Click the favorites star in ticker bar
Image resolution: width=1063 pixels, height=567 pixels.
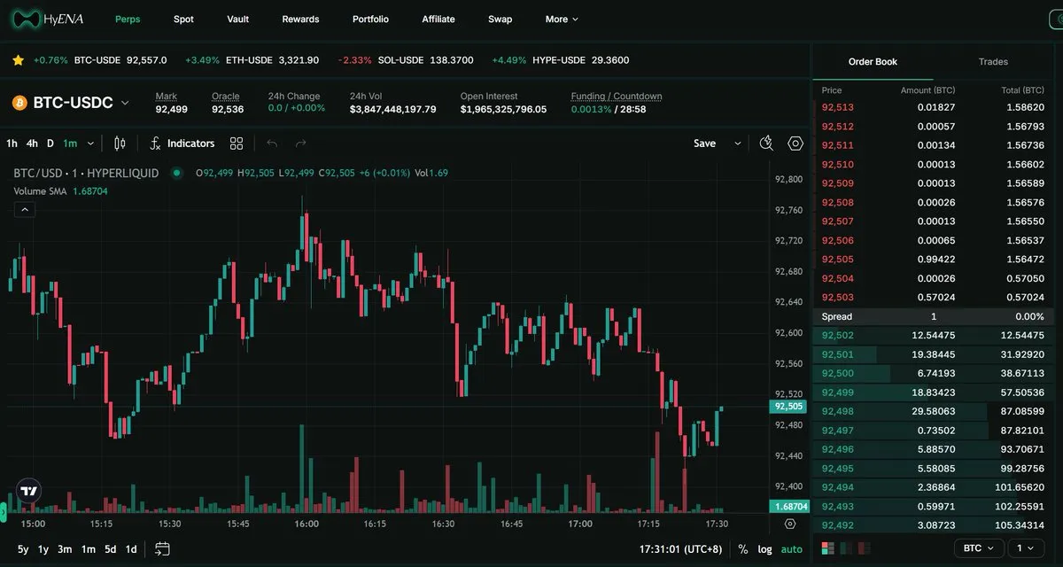click(18, 60)
